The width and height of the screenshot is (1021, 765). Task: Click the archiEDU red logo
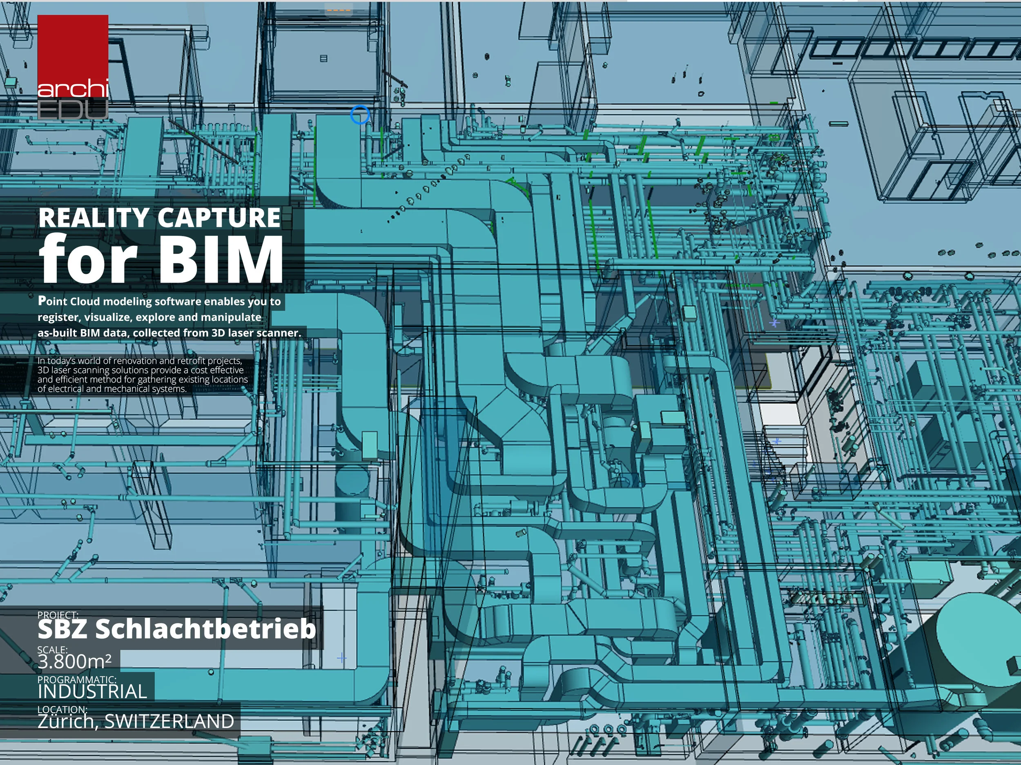(x=73, y=67)
